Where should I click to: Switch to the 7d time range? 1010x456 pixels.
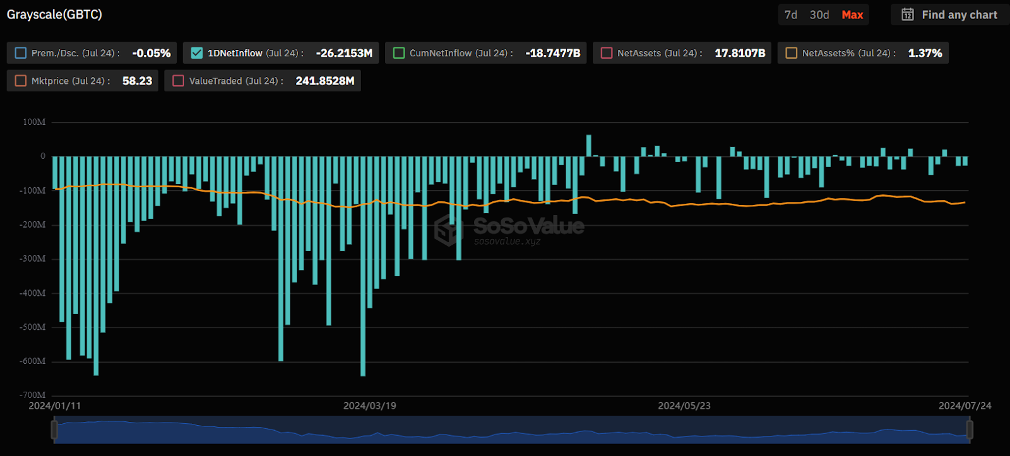[x=790, y=15]
